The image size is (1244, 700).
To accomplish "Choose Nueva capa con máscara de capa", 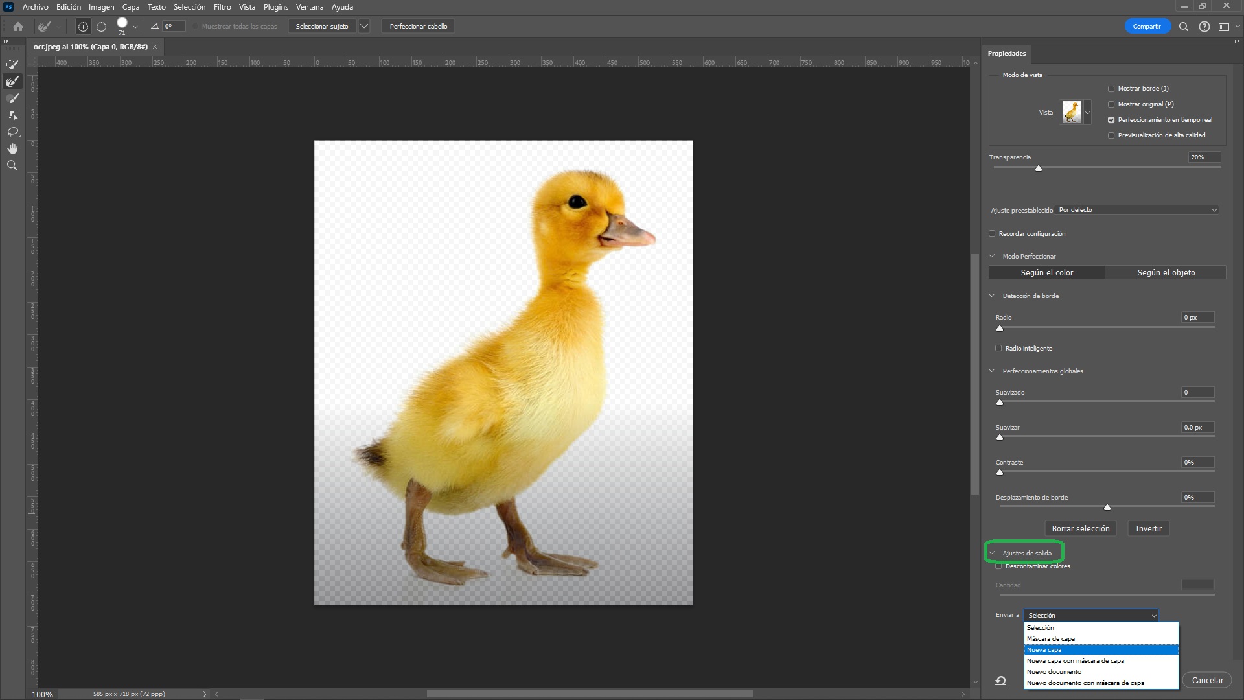I will pos(1101,661).
